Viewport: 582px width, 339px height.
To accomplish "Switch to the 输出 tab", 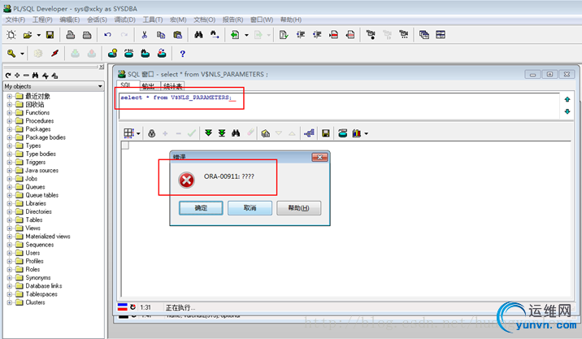I will [x=149, y=86].
